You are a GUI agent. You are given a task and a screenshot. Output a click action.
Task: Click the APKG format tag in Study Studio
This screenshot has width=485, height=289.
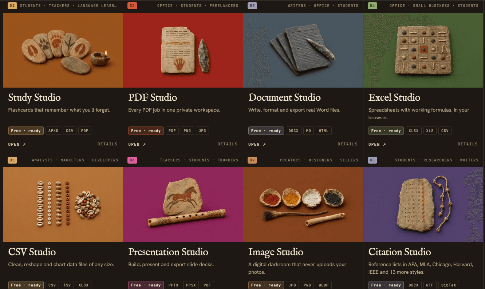(x=54, y=131)
